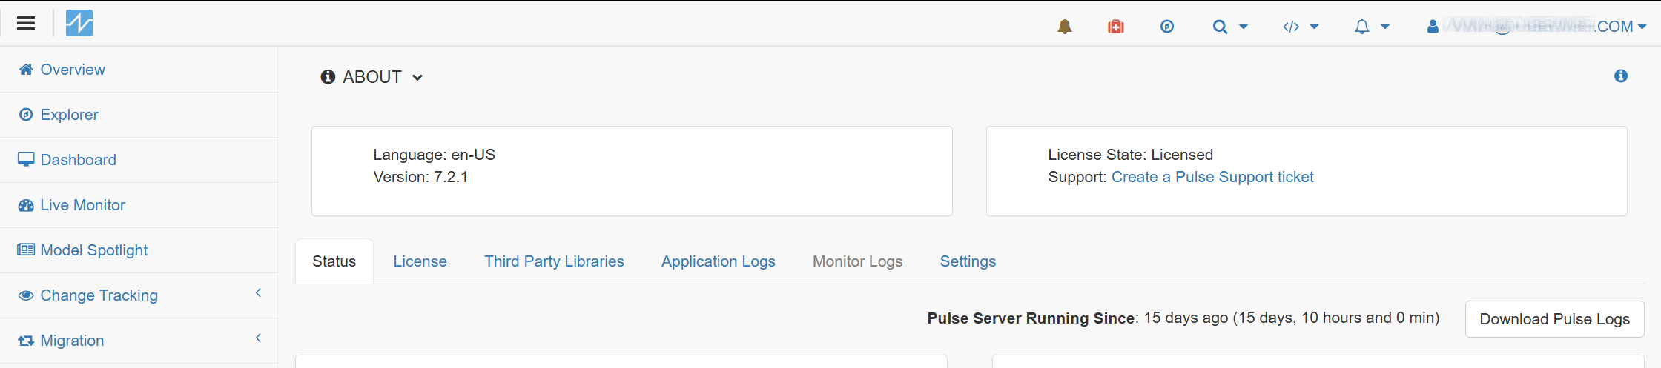This screenshot has width=1661, height=368.
Task: Switch to the Application Logs tab
Action: click(718, 261)
